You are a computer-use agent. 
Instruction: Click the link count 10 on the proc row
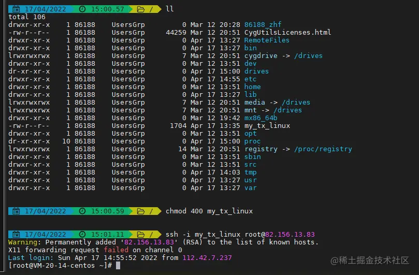coord(66,141)
